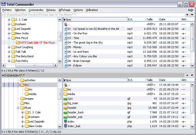Click lower file list vertical scrollbar thumb
The width and height of the screenshot is (196, 135).
(x=192, y=100)
